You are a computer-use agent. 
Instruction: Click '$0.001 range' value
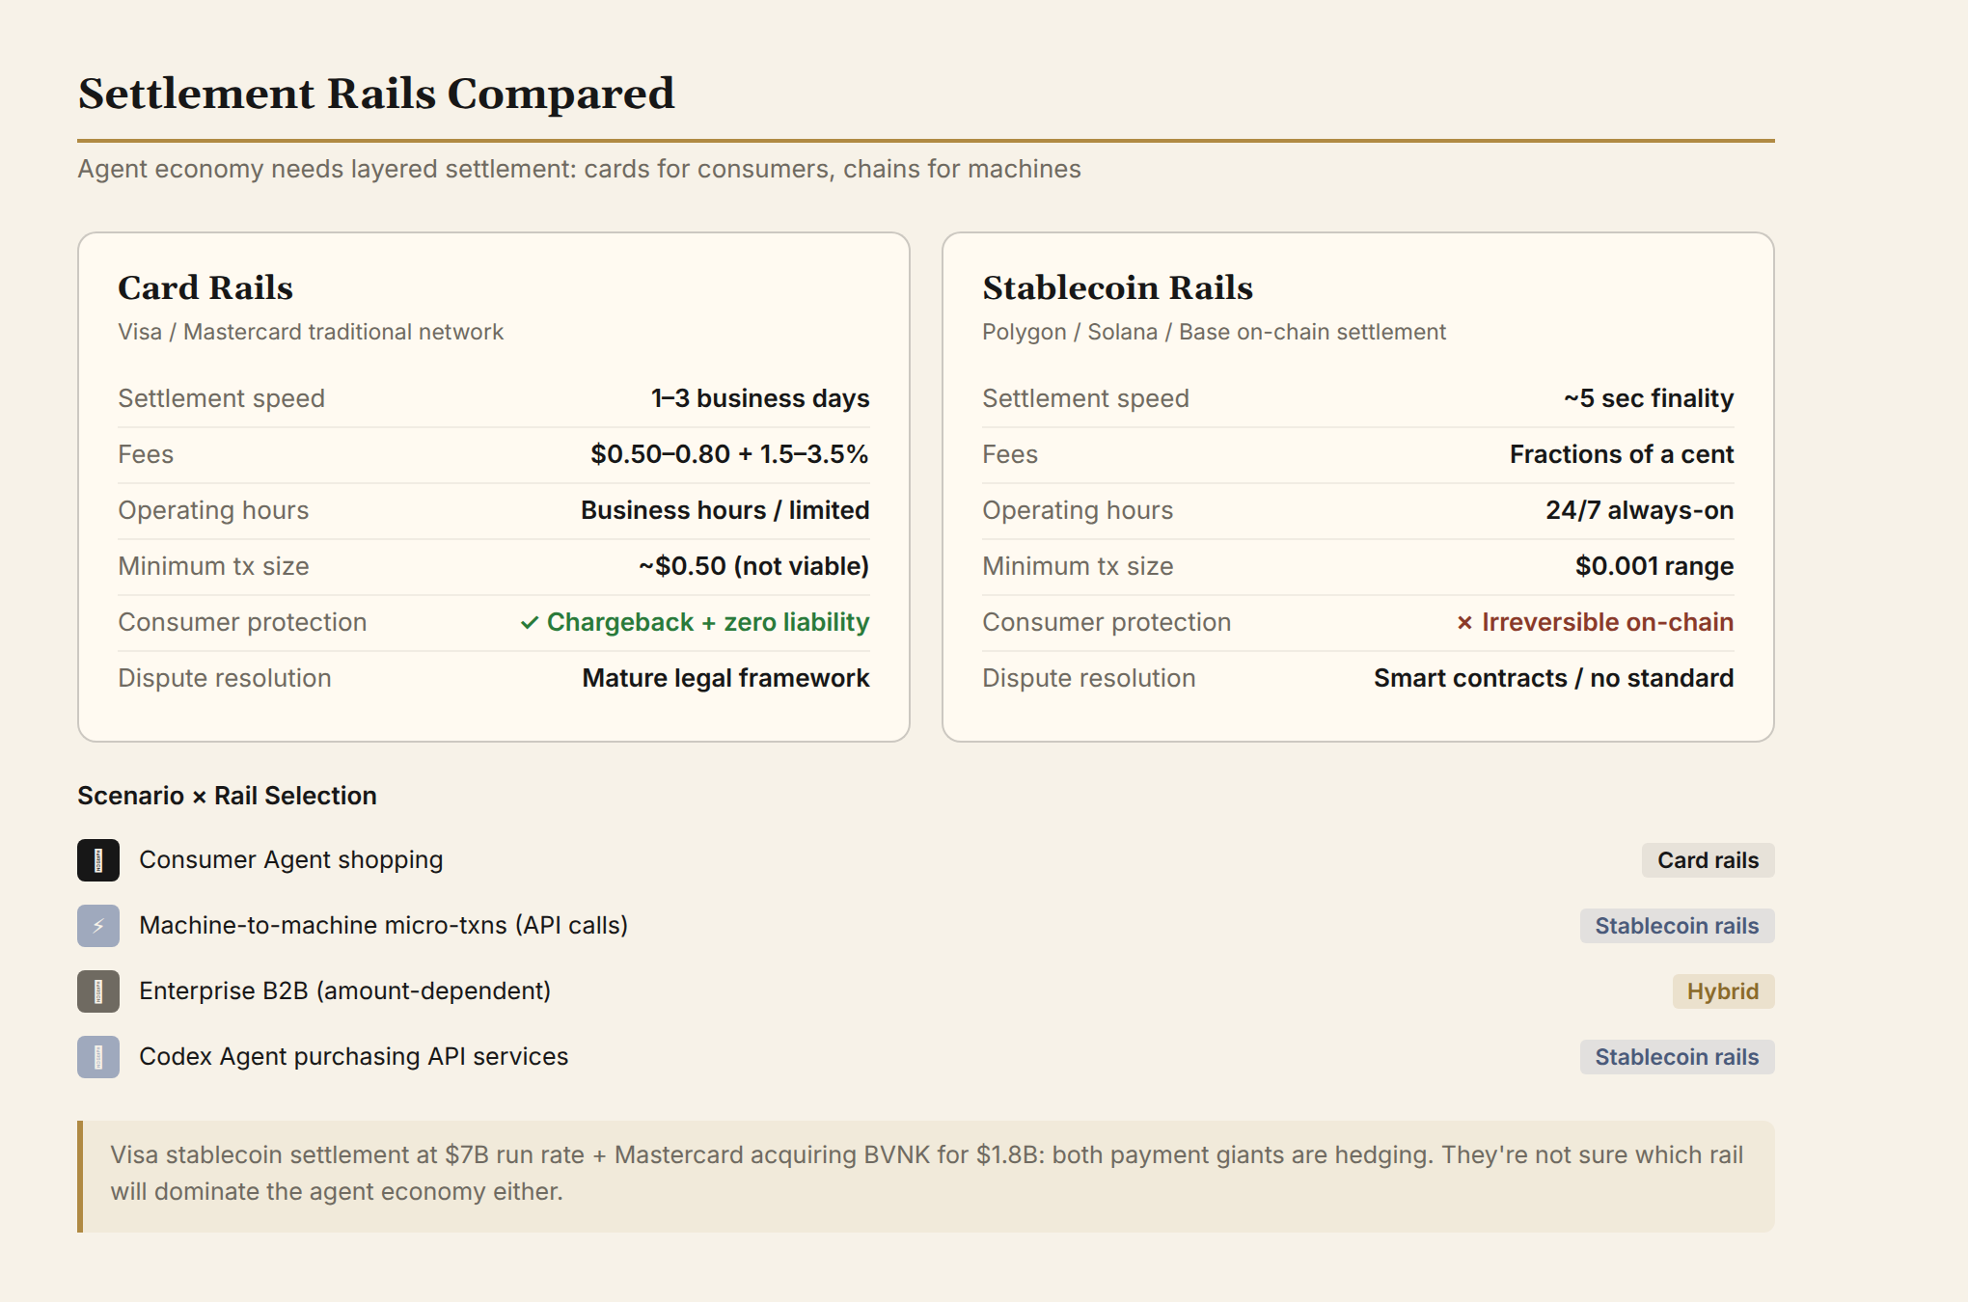pyautogui.click(x=1654, y=566)
